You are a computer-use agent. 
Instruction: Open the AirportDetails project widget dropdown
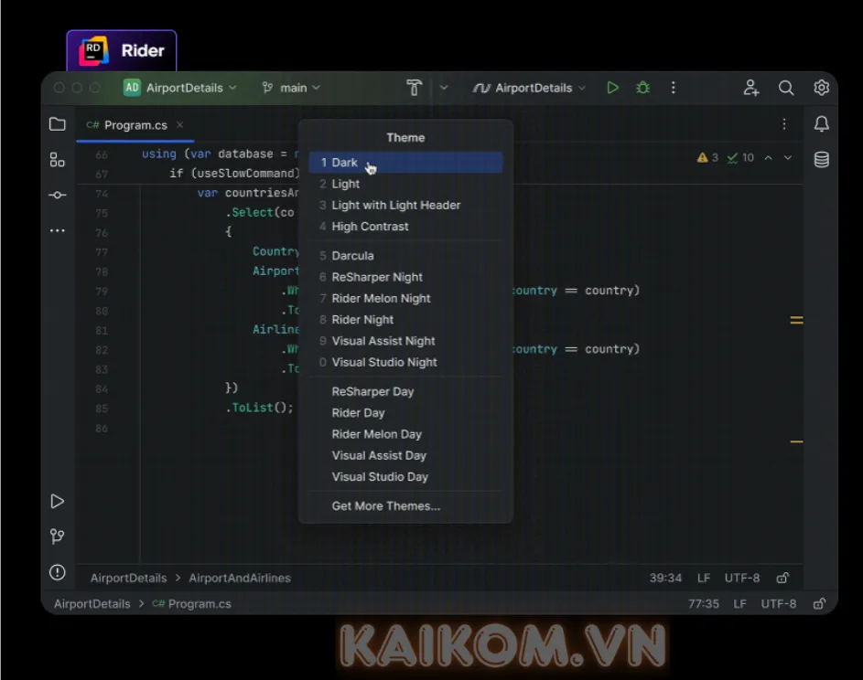[x=180, y=88]
